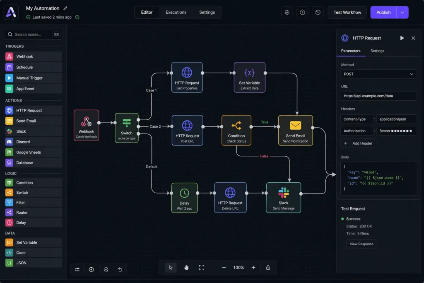Viewport: 424px width, 283px height.
Task: Select the Webhook Catch Webhook node on canvas
Action: (86, 126)
